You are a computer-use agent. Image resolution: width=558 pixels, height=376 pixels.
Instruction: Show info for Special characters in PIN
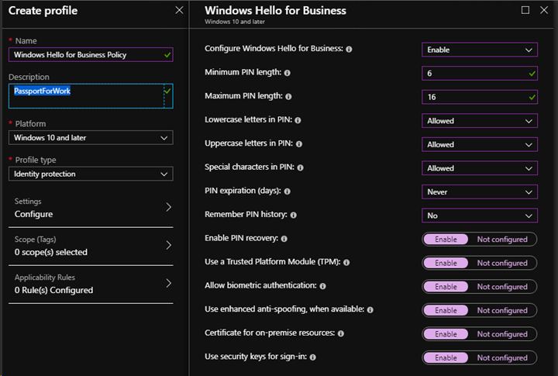[301, 167]
